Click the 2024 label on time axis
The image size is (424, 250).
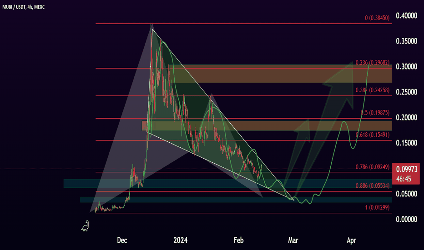pyautogui.click(x=180, y=240)
